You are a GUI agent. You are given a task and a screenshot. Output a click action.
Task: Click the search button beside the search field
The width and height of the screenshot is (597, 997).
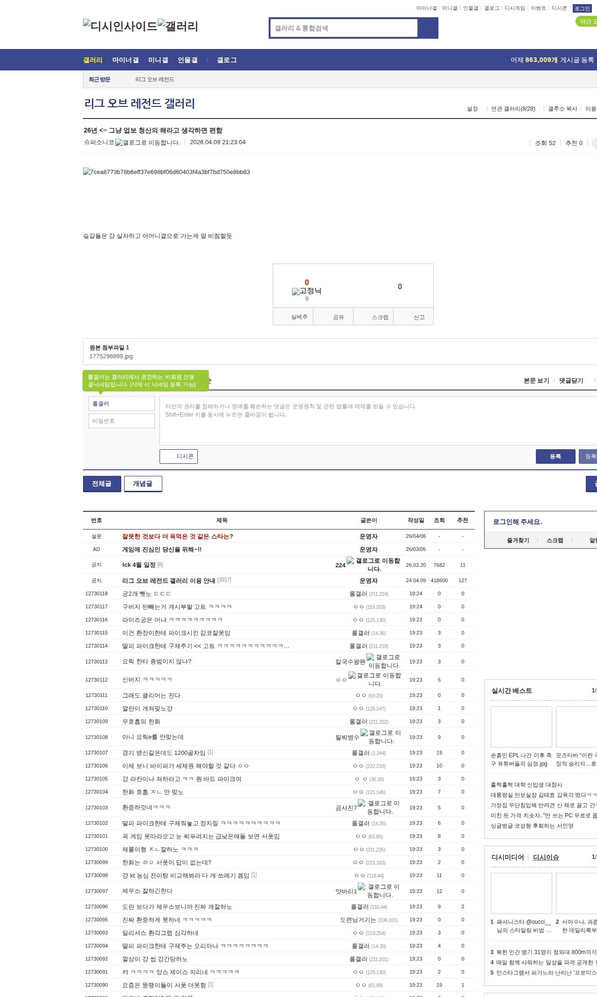point(428,28)
